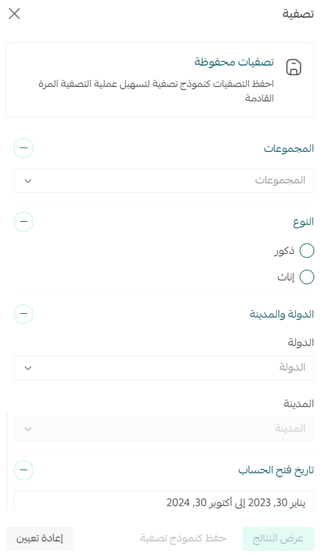Click the chevron arrow in المدينة field

click(28, 429)
